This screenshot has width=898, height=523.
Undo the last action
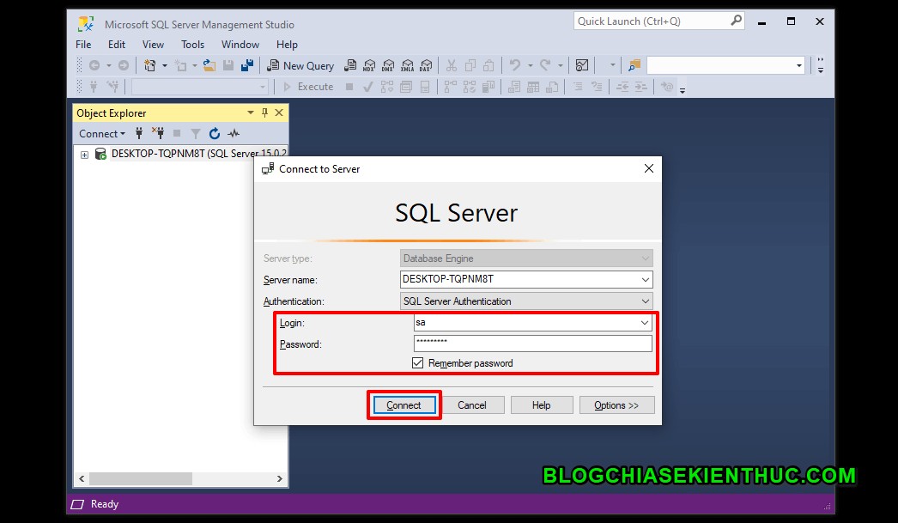click(513, 65)
